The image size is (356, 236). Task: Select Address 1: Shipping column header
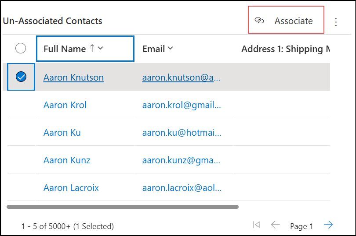point(286,49)
